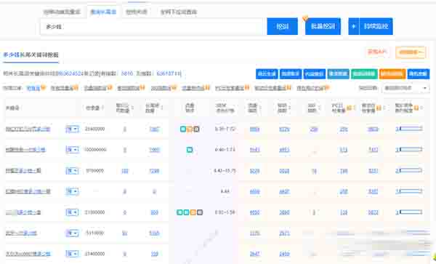This screenshot has height=264, width=436.
Task: Open the small dropdown in the 9700000 row
Action: point(72,170)
